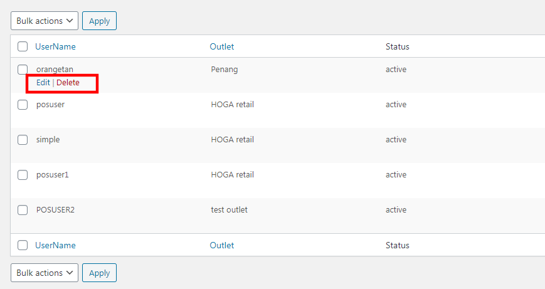Click the top Apply button
This screenshot has width=545, height=289.
point(100,21)
